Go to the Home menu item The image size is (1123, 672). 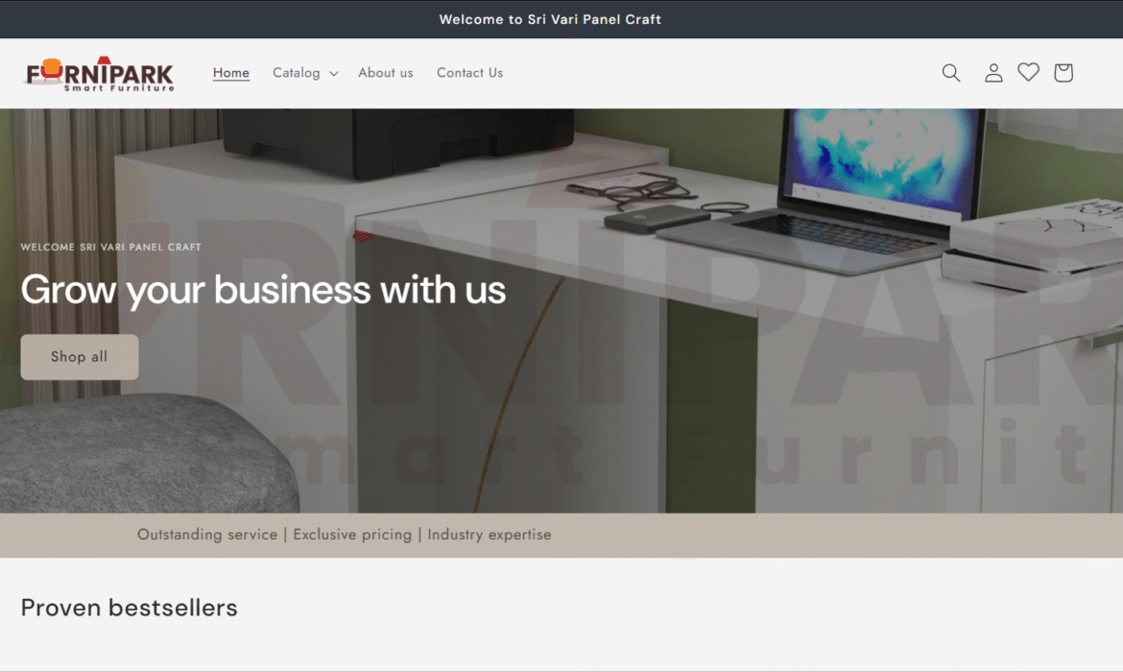pos(230,72)
